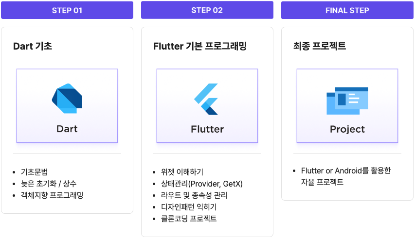Viewport: 415px width, 240px height.
Task: Click the 'Dart 기초' card title
Action: (x=33, y=46)
